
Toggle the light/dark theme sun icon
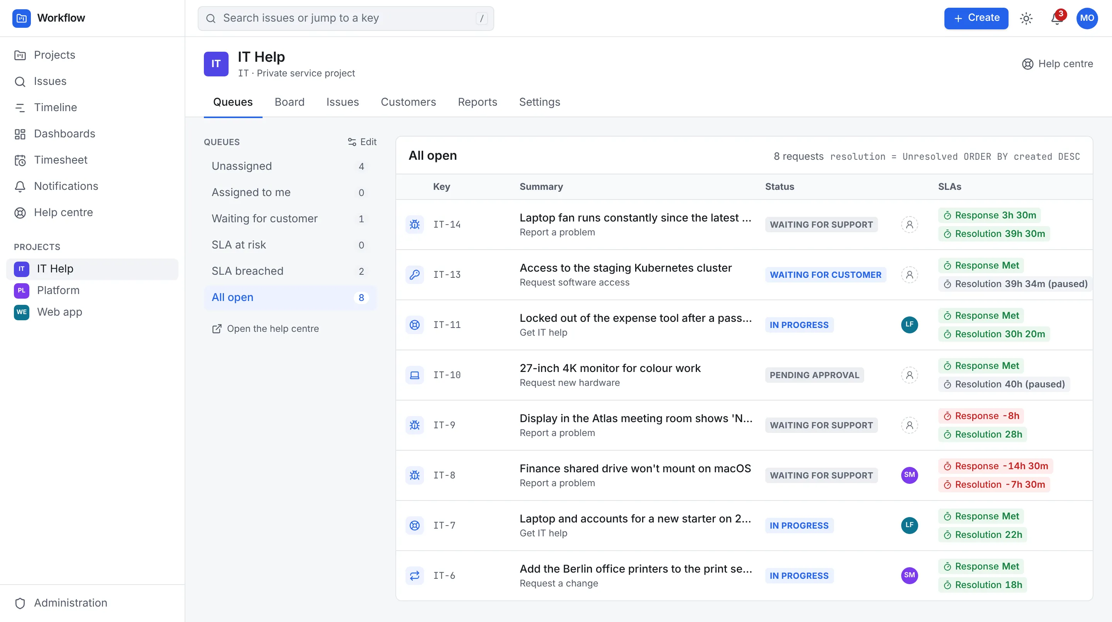[x=1026, y=18]
